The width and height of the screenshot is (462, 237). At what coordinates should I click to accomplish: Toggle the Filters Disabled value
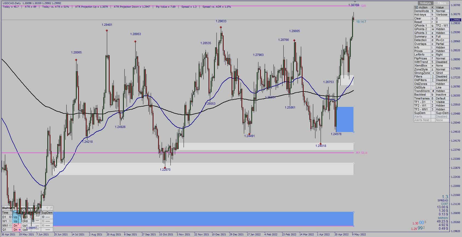point(442,76)
